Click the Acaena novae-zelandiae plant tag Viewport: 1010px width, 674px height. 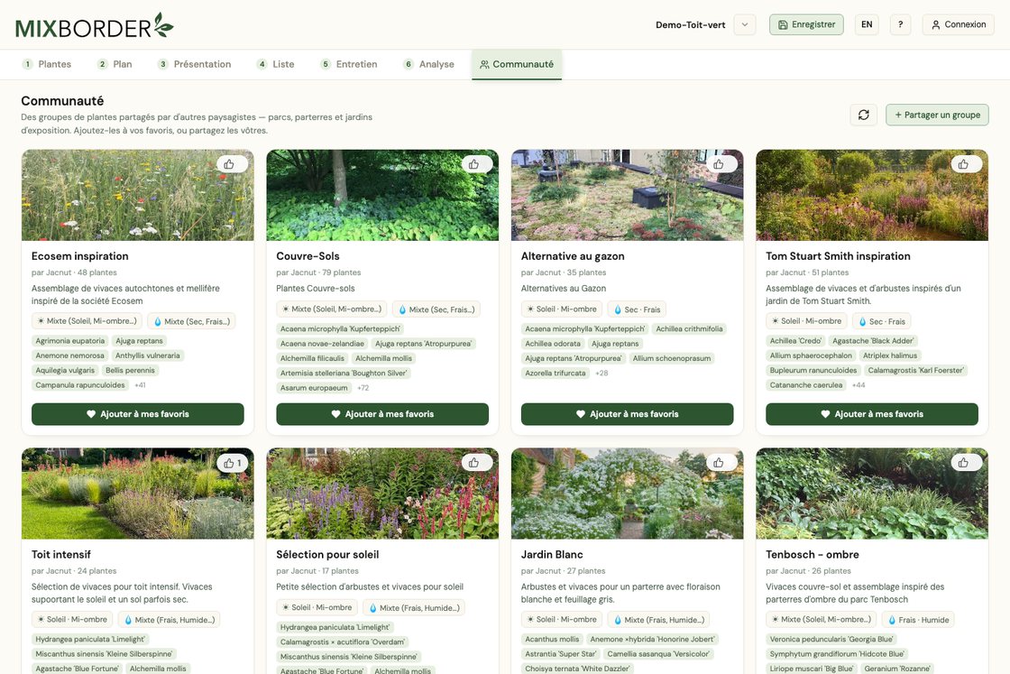(x=322, y=344)
